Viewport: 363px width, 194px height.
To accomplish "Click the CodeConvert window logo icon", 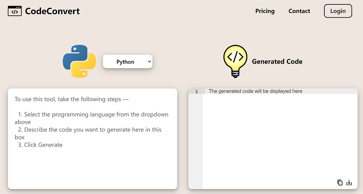I will (x=15, y=11).
